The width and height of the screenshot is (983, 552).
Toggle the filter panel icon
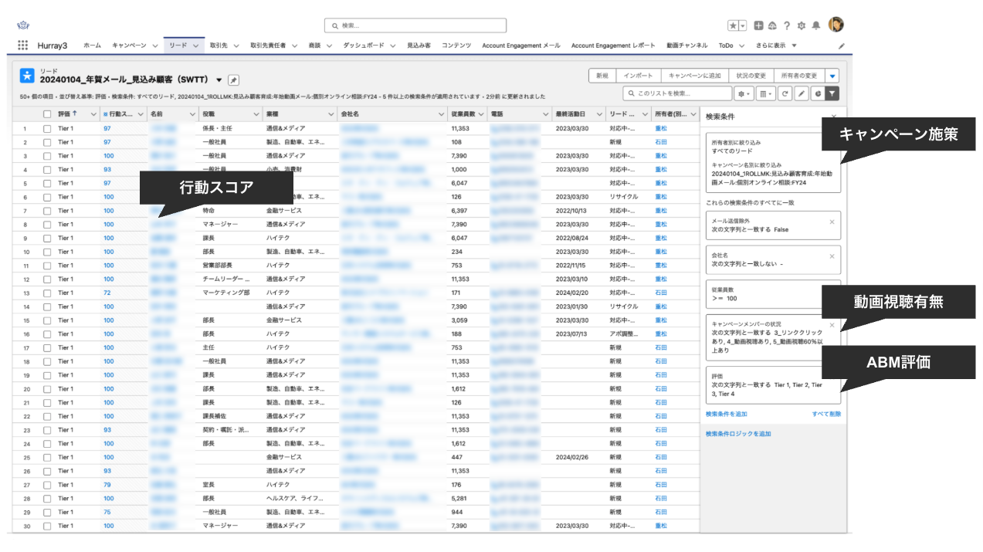(x=830, y=93)
